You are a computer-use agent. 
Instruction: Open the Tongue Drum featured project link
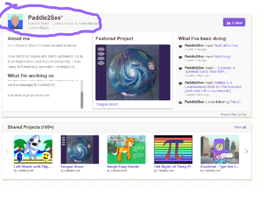[107, 104]
